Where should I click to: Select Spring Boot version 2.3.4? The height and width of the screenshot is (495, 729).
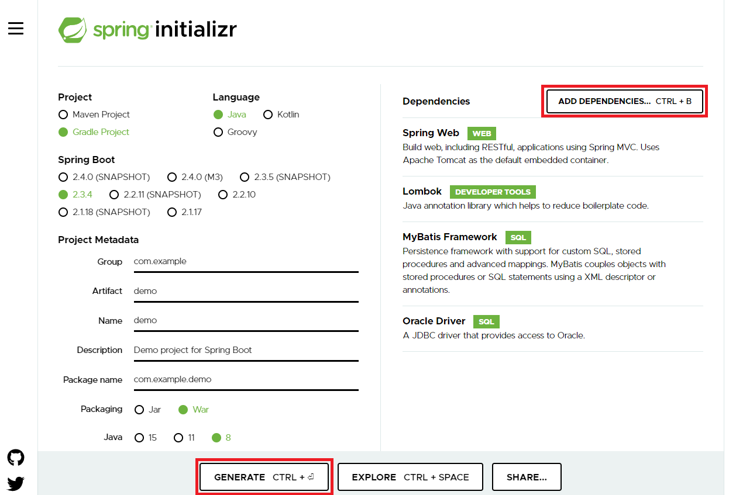click(75, 195)
